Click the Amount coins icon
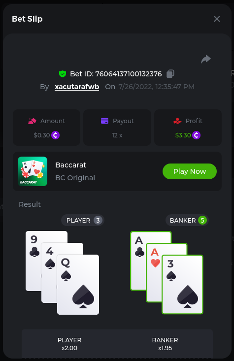Image resolution: width=234 pixels, height=361 pixels. [32, 121]
